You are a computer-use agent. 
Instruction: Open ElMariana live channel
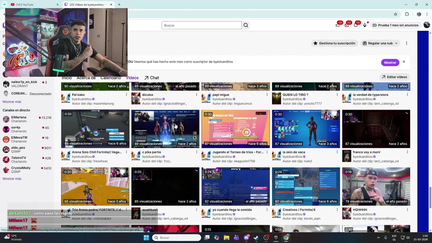tap(27, 119)
